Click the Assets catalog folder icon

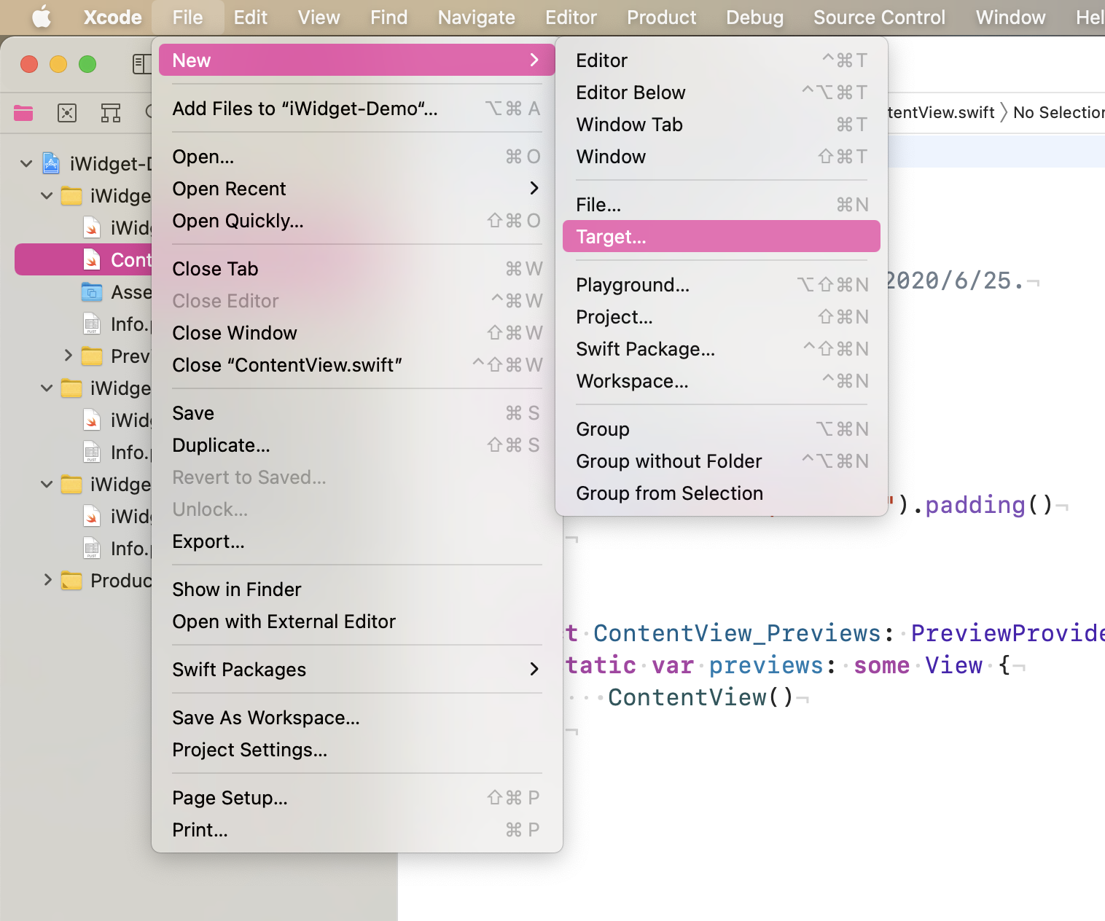[x=92, y=291]
